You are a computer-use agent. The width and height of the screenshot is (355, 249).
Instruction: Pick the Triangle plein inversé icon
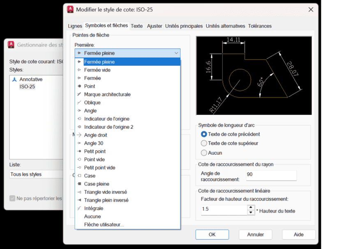pos(80,200)
